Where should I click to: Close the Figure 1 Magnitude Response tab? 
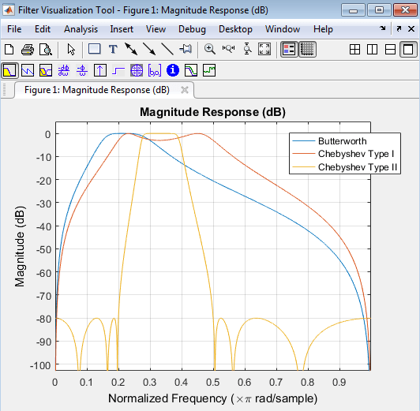click(x=185, y=90)
